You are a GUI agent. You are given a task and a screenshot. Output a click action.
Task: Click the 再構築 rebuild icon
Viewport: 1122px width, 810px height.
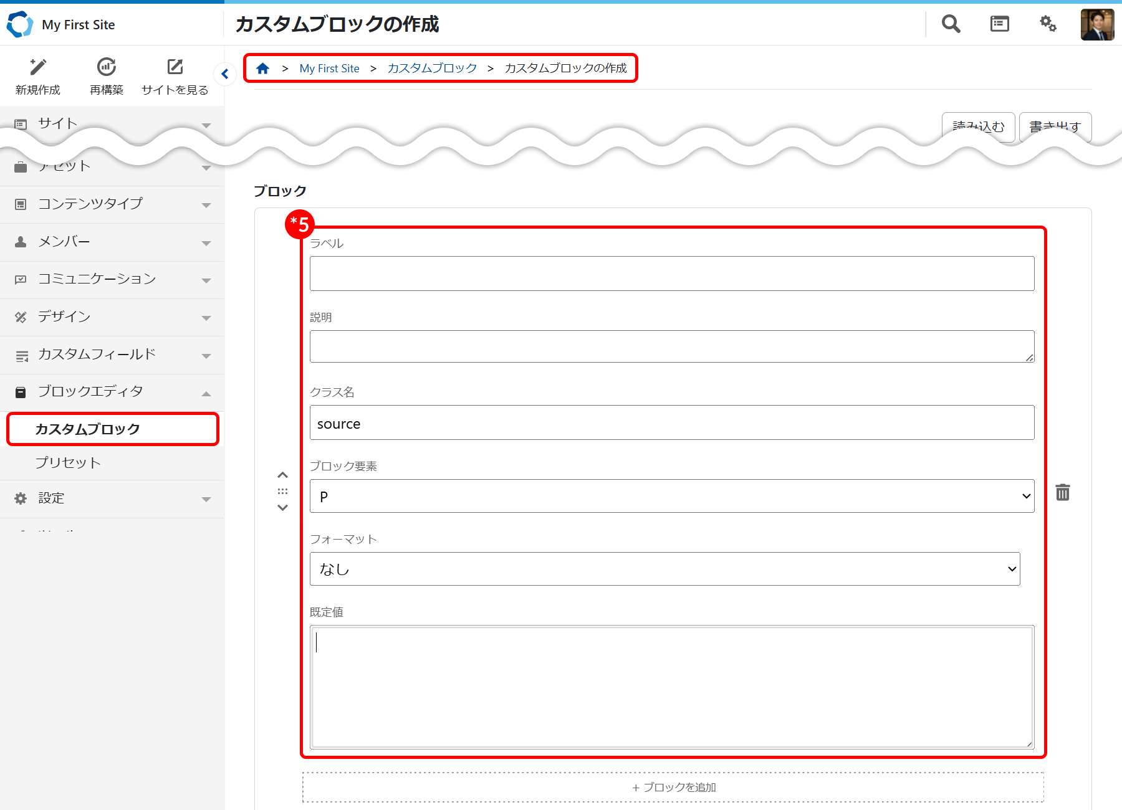(x=106, y=67)
